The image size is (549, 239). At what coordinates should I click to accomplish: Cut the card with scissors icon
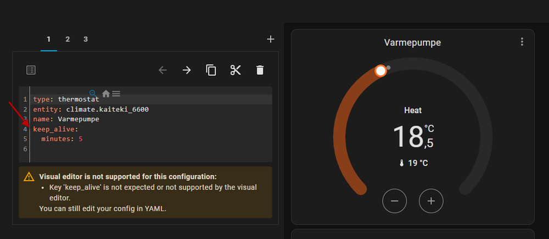pyautogui.click(x=236, y=70)
